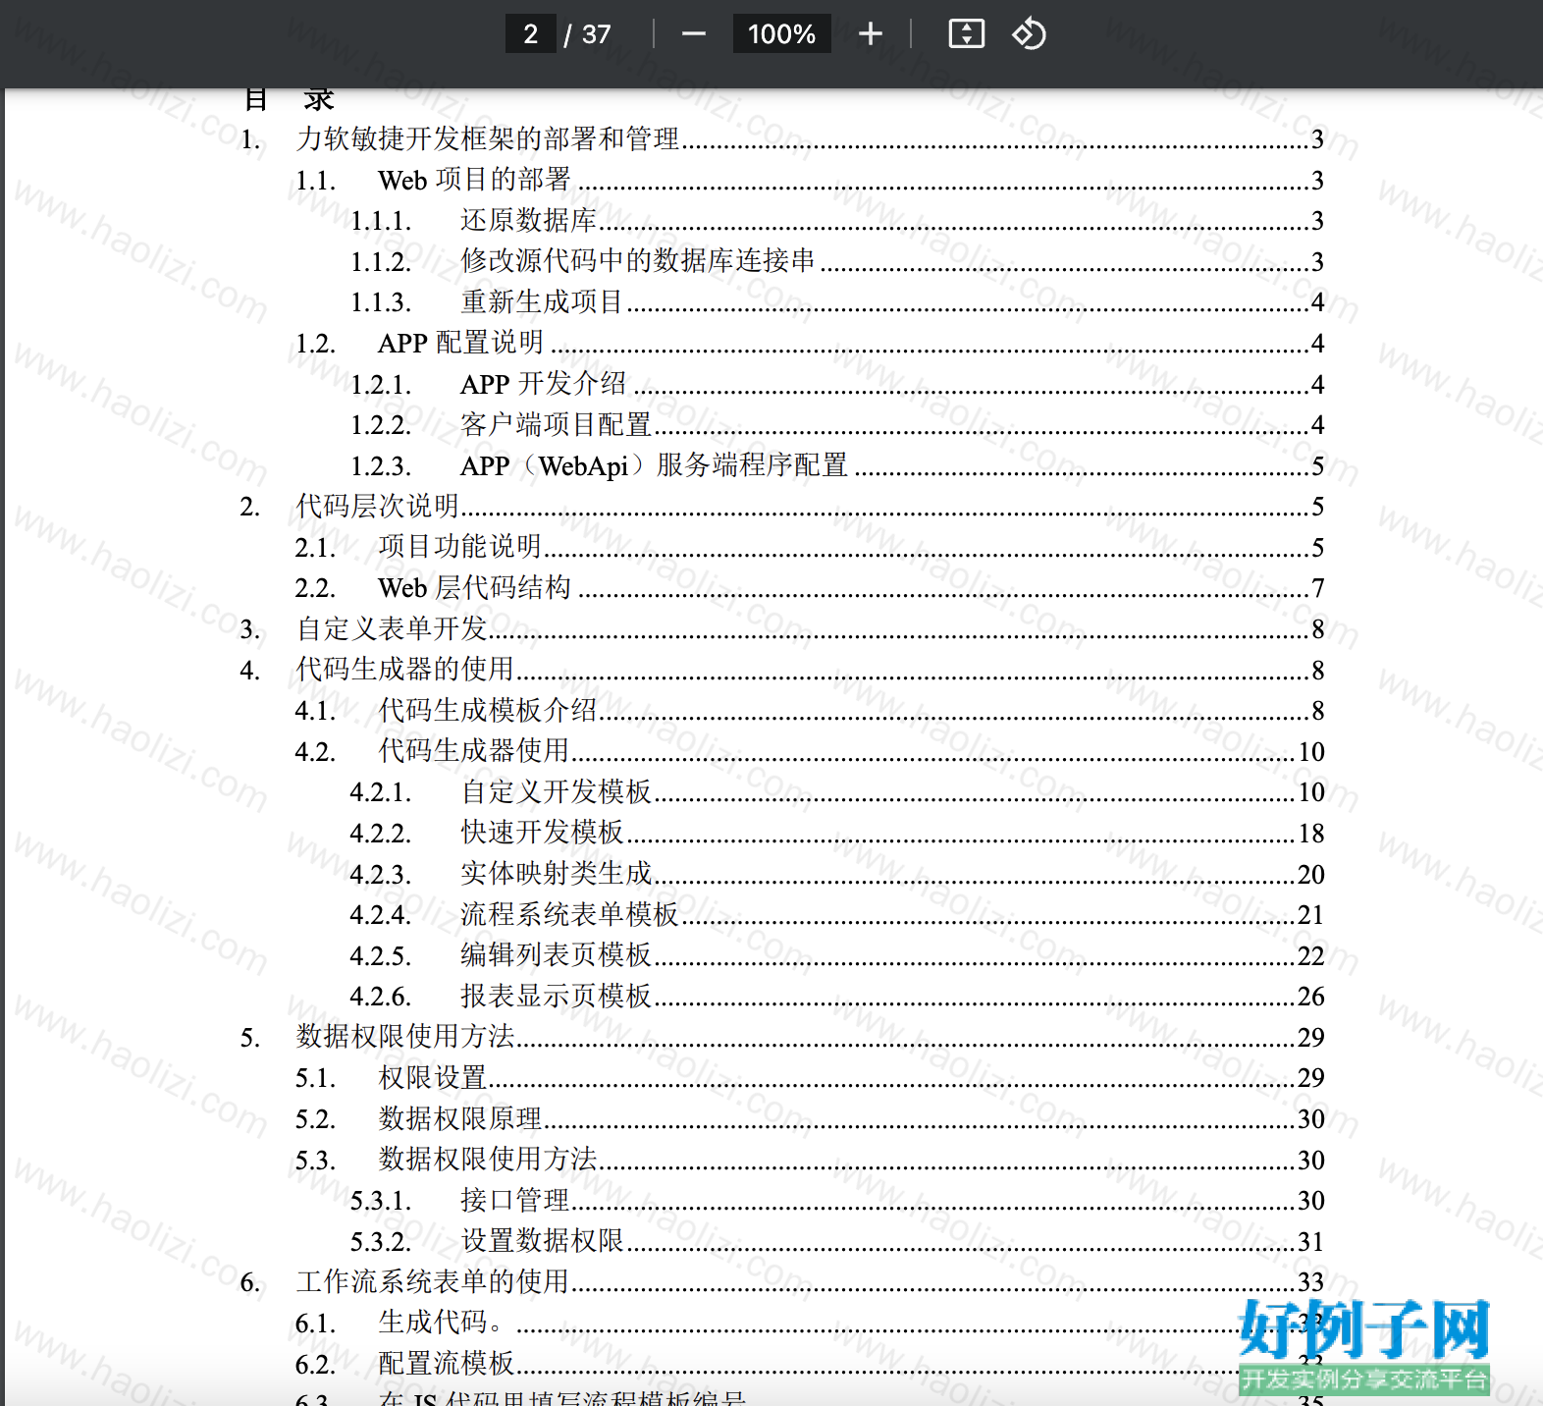
Task: Click the 4.2.6 报表显示页模板 entry
Action: coord(837,997)
